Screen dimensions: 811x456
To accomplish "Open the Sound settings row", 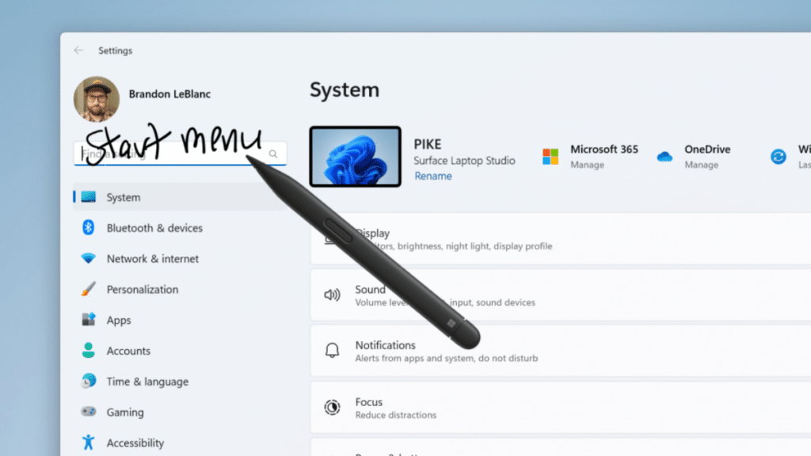I will (554, 294).
